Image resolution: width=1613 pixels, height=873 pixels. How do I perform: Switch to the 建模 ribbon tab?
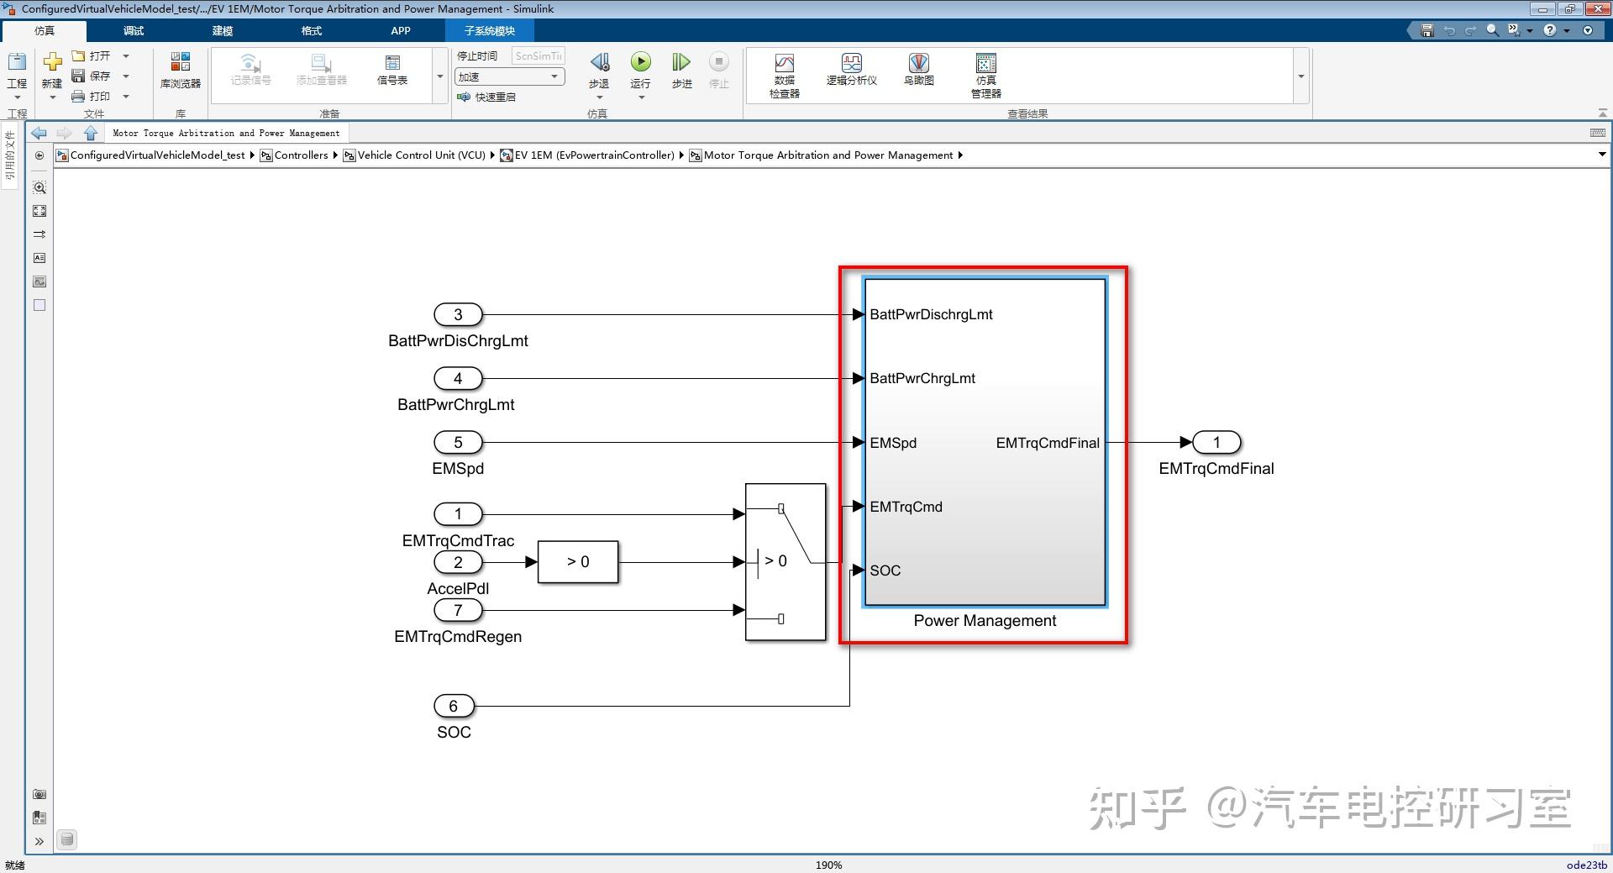(222, 30)
